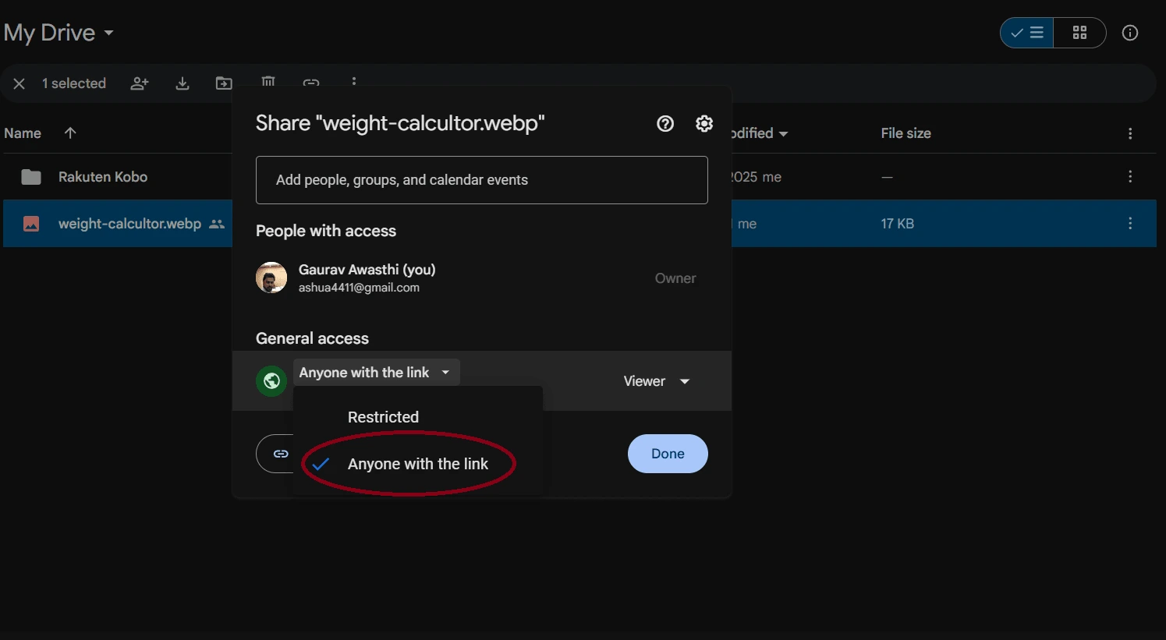Screen dimensions: 1166x640
Task: Click the Done button
Action: coord(668,453)
